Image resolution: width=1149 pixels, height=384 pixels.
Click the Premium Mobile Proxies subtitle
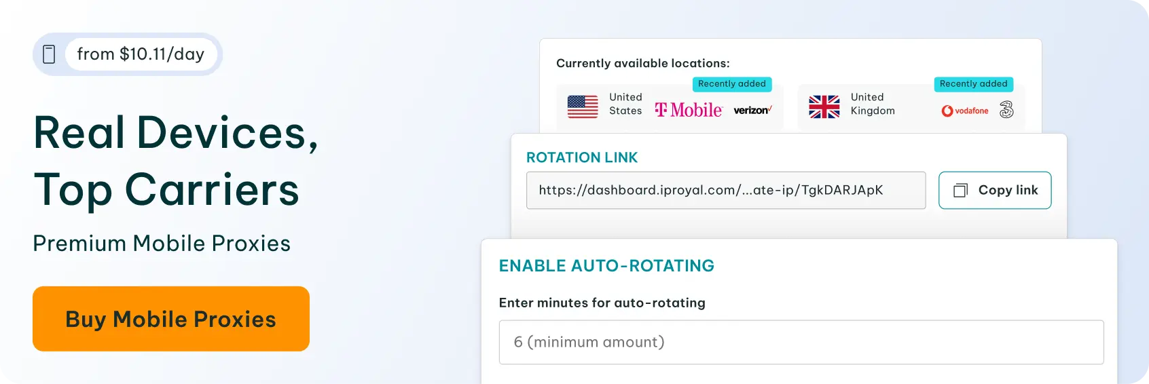(x=162, y=244)
